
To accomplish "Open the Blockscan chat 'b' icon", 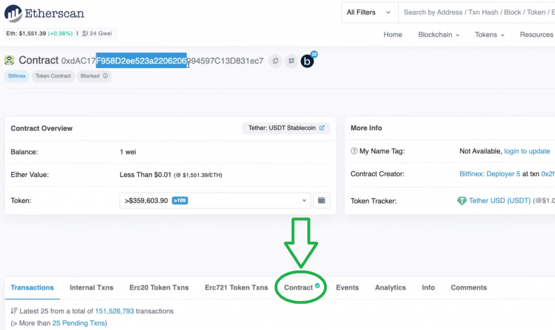I will [x=307, y=61].
